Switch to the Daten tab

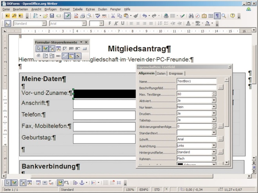pos(161,74)
